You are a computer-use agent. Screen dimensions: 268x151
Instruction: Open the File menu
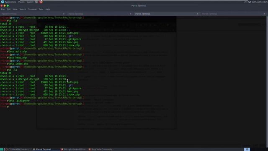point(3,9)
